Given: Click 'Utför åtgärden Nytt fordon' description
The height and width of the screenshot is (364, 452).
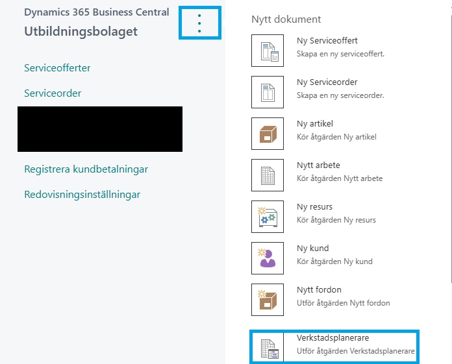Looking at the screenshot, I should [344, 303].
